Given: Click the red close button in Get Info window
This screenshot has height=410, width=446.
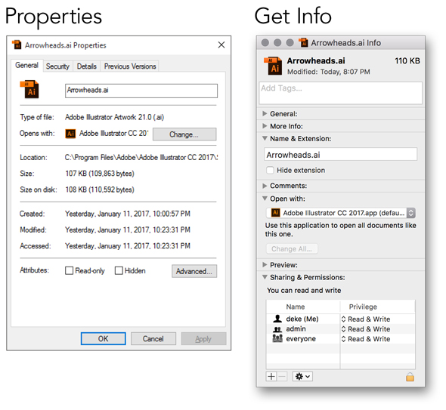Looking at the screenshot, I should (265, 42).
